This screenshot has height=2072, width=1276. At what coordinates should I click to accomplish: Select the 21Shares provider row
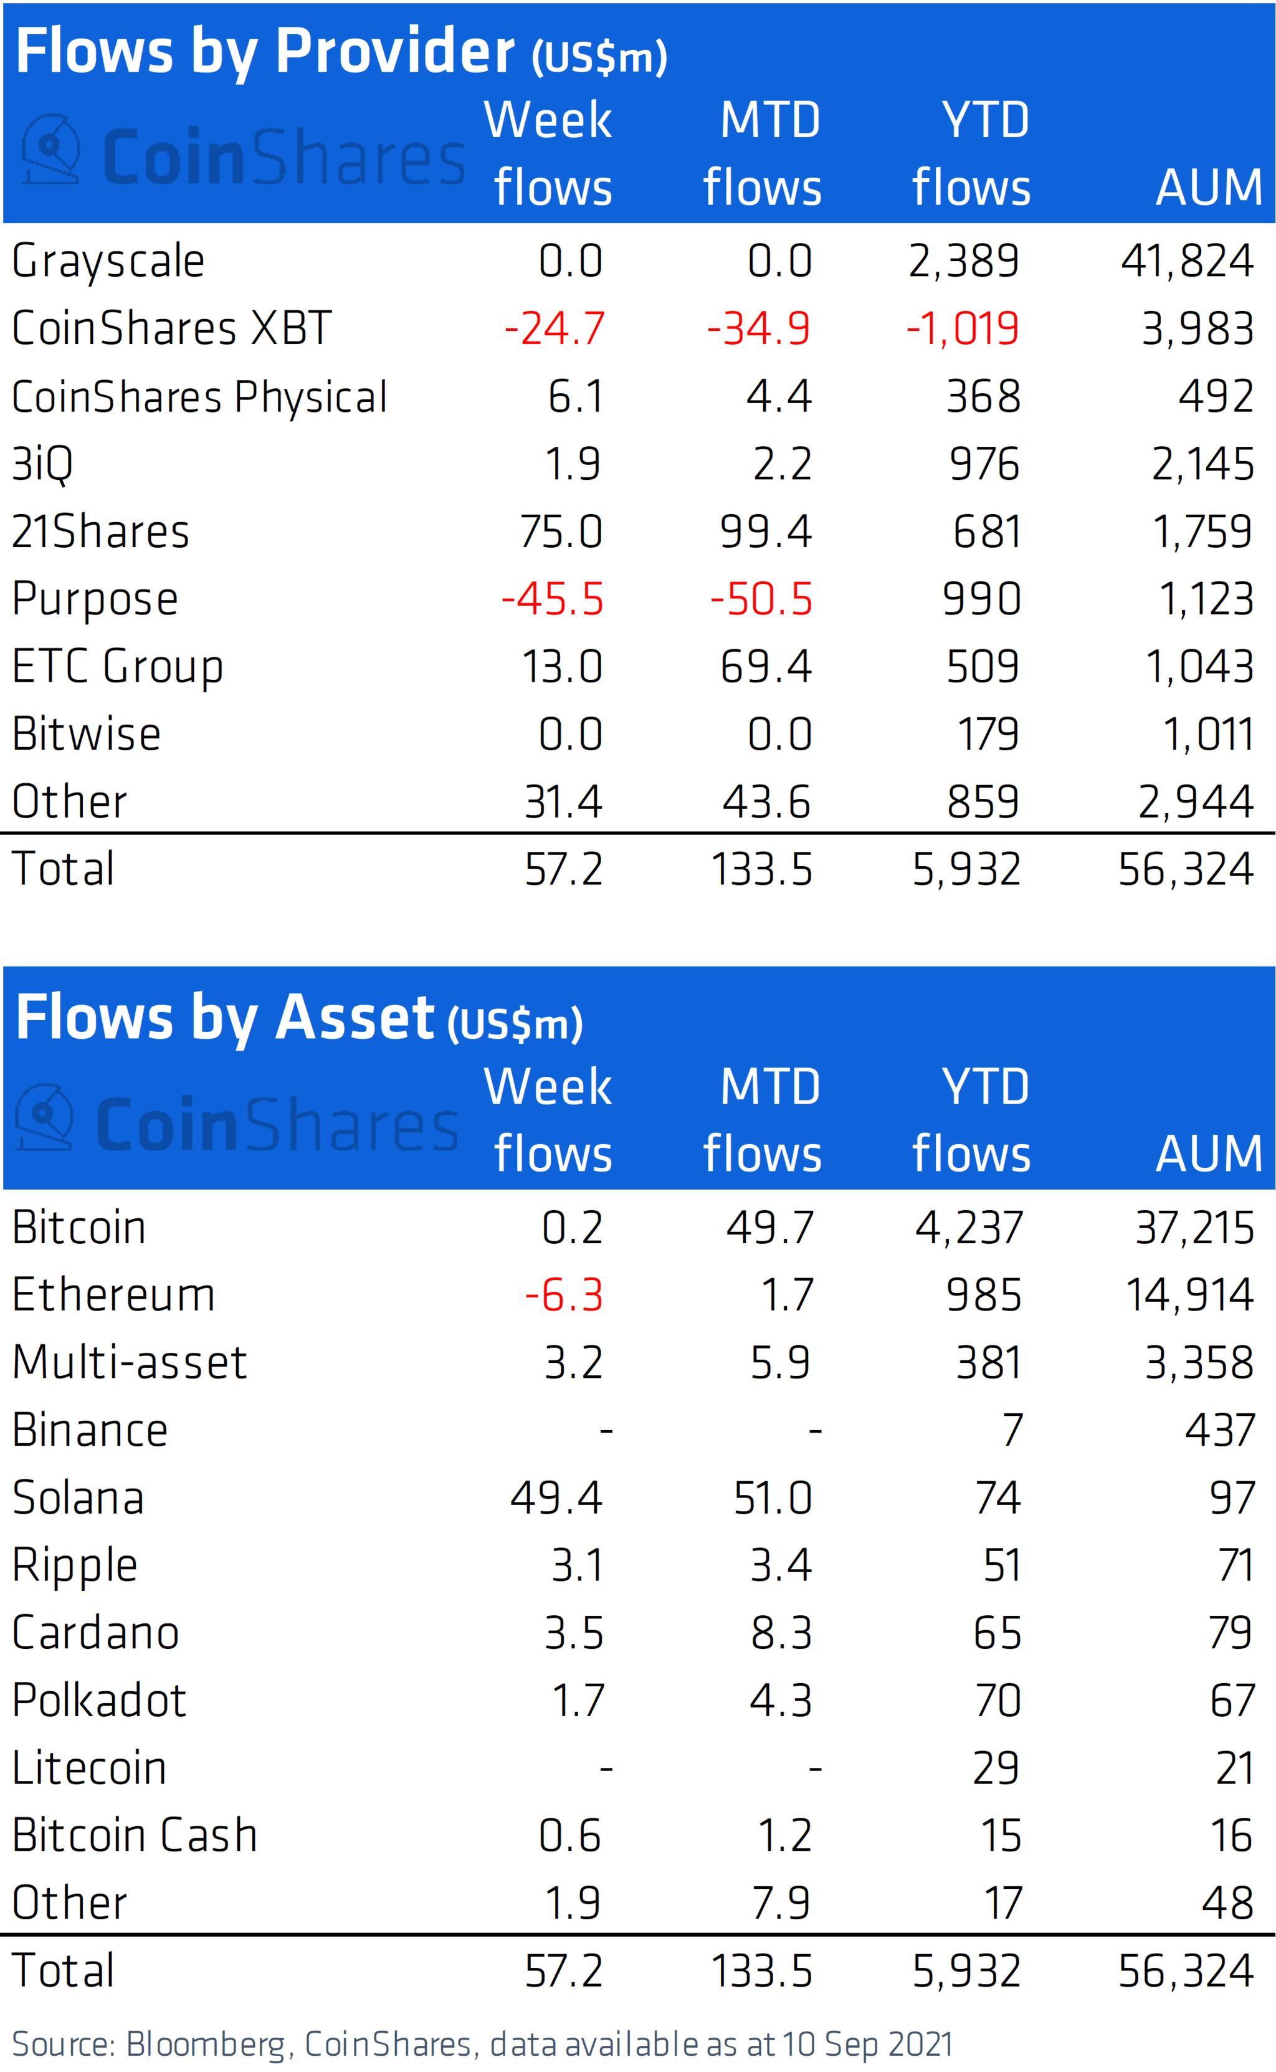[x=638, y=532]
